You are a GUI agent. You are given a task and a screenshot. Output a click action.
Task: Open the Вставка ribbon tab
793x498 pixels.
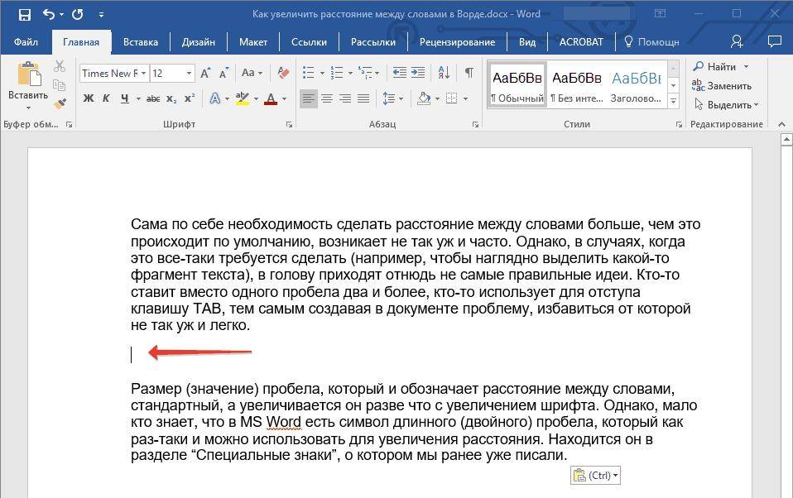coord(141,41)
